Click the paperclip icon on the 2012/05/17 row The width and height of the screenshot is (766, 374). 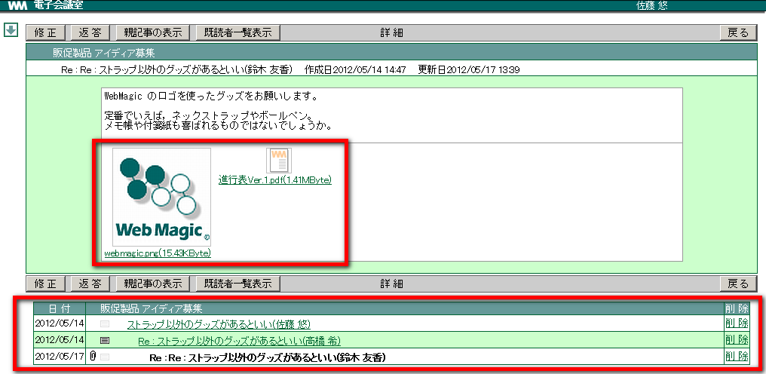coord(93,357)
